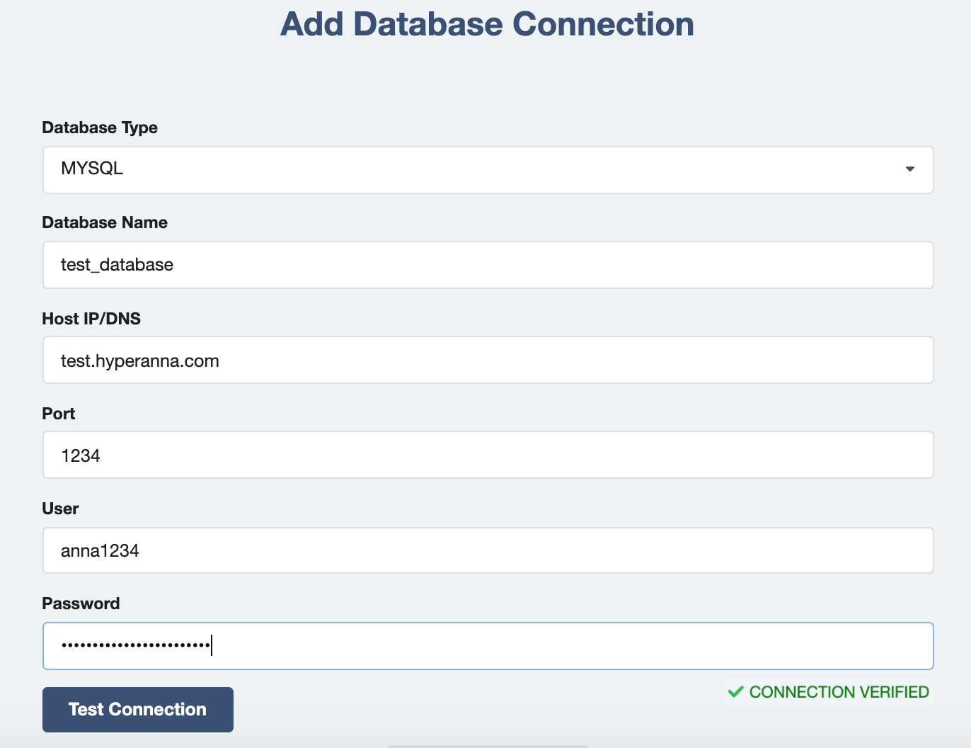The width and height of the screenshot is (971, 748).
Task: Click the Port input field
Action: pos(488,455)
